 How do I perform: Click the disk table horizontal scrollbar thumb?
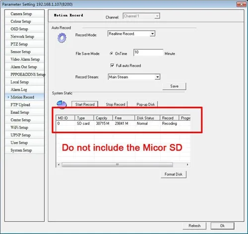(x=118, y=164)
